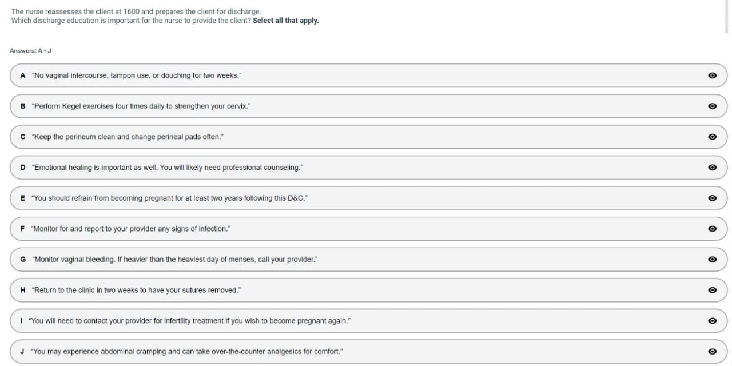This screenshot has width=732, height=366.
Task: Pick answer D about emotional healing
Action: point(168,168)
